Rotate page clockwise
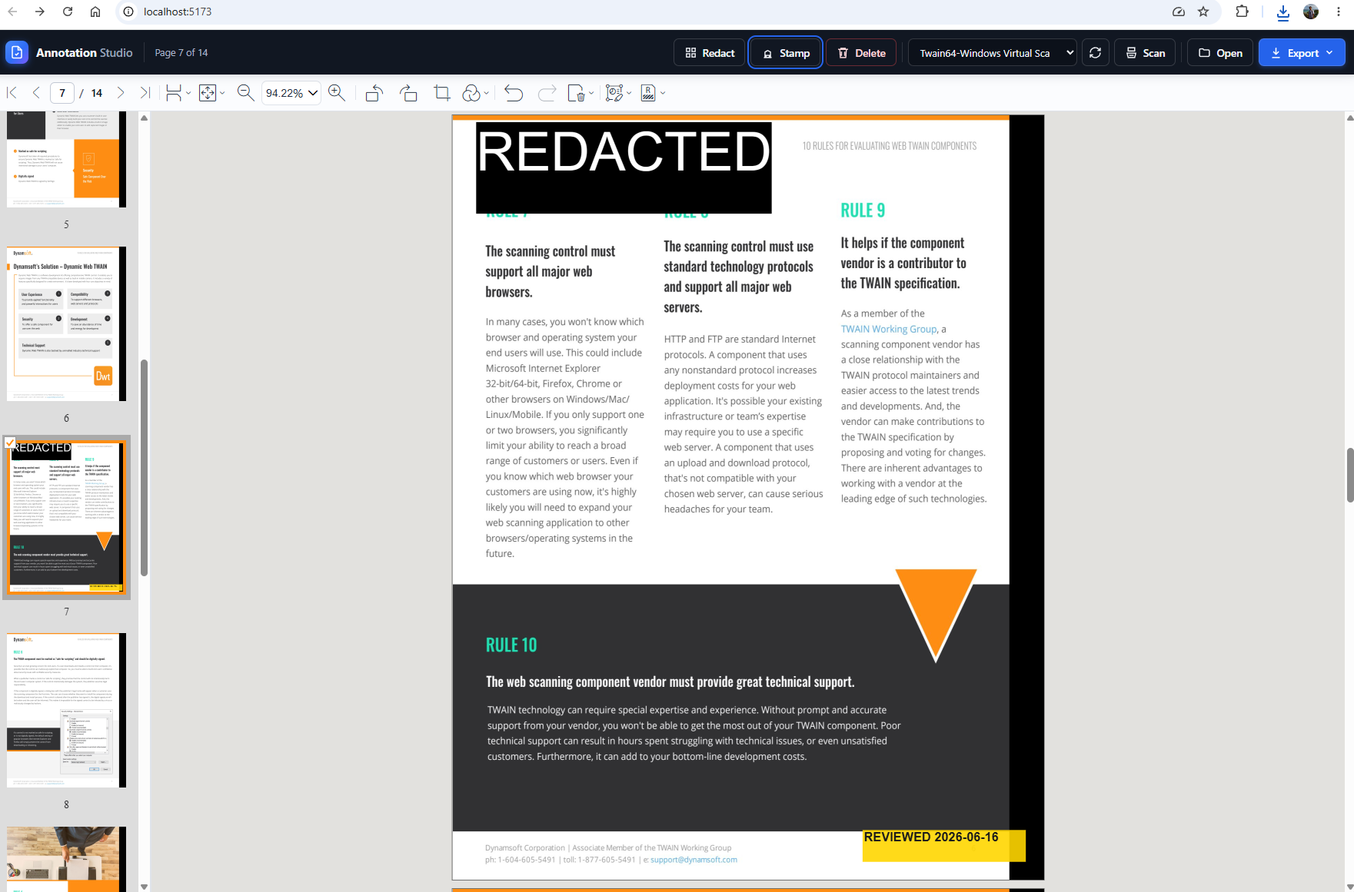1354x892 pixels. click(408, 93)
